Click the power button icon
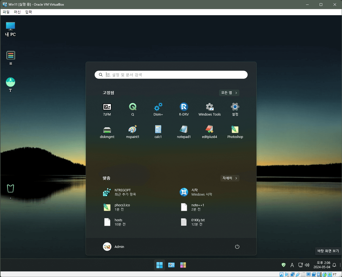The height and width of the screenshot is (277, 342). point(237,247)
